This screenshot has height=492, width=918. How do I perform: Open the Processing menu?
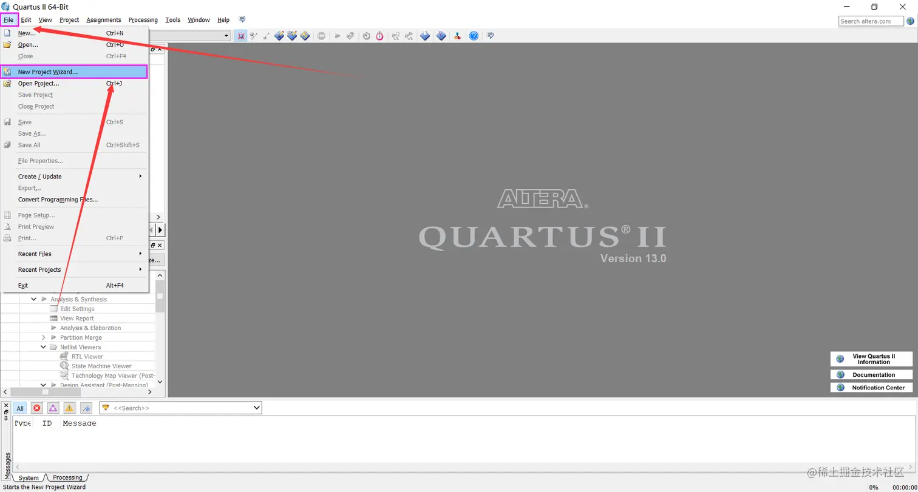tap(143, 20)
